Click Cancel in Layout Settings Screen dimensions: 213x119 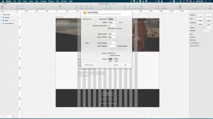(116, 65)
